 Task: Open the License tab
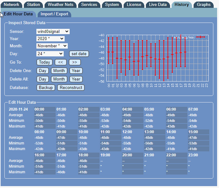click(134, 5)
